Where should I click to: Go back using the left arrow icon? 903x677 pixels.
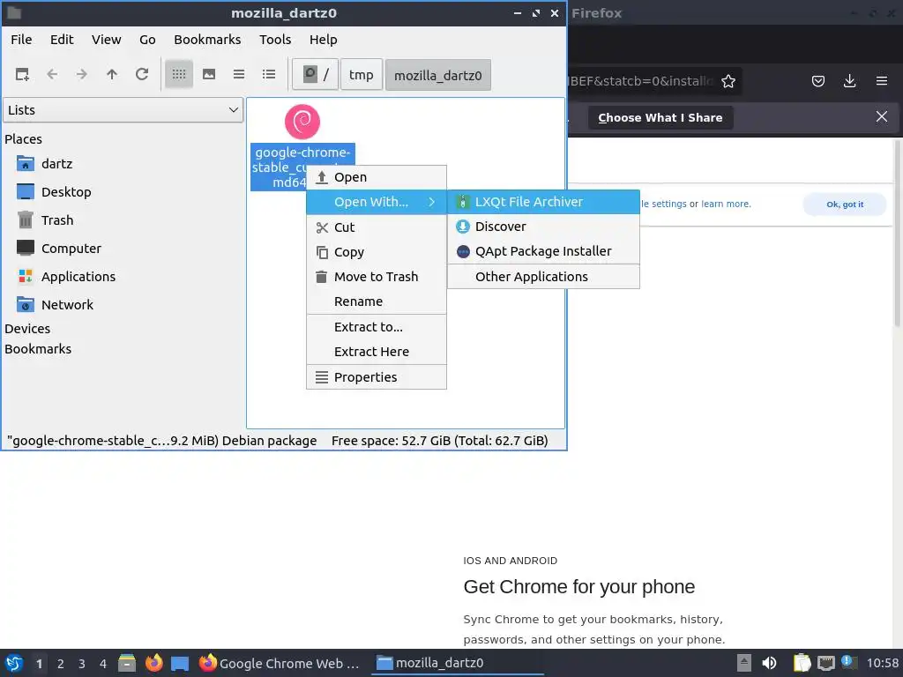(x=52, y=74)
